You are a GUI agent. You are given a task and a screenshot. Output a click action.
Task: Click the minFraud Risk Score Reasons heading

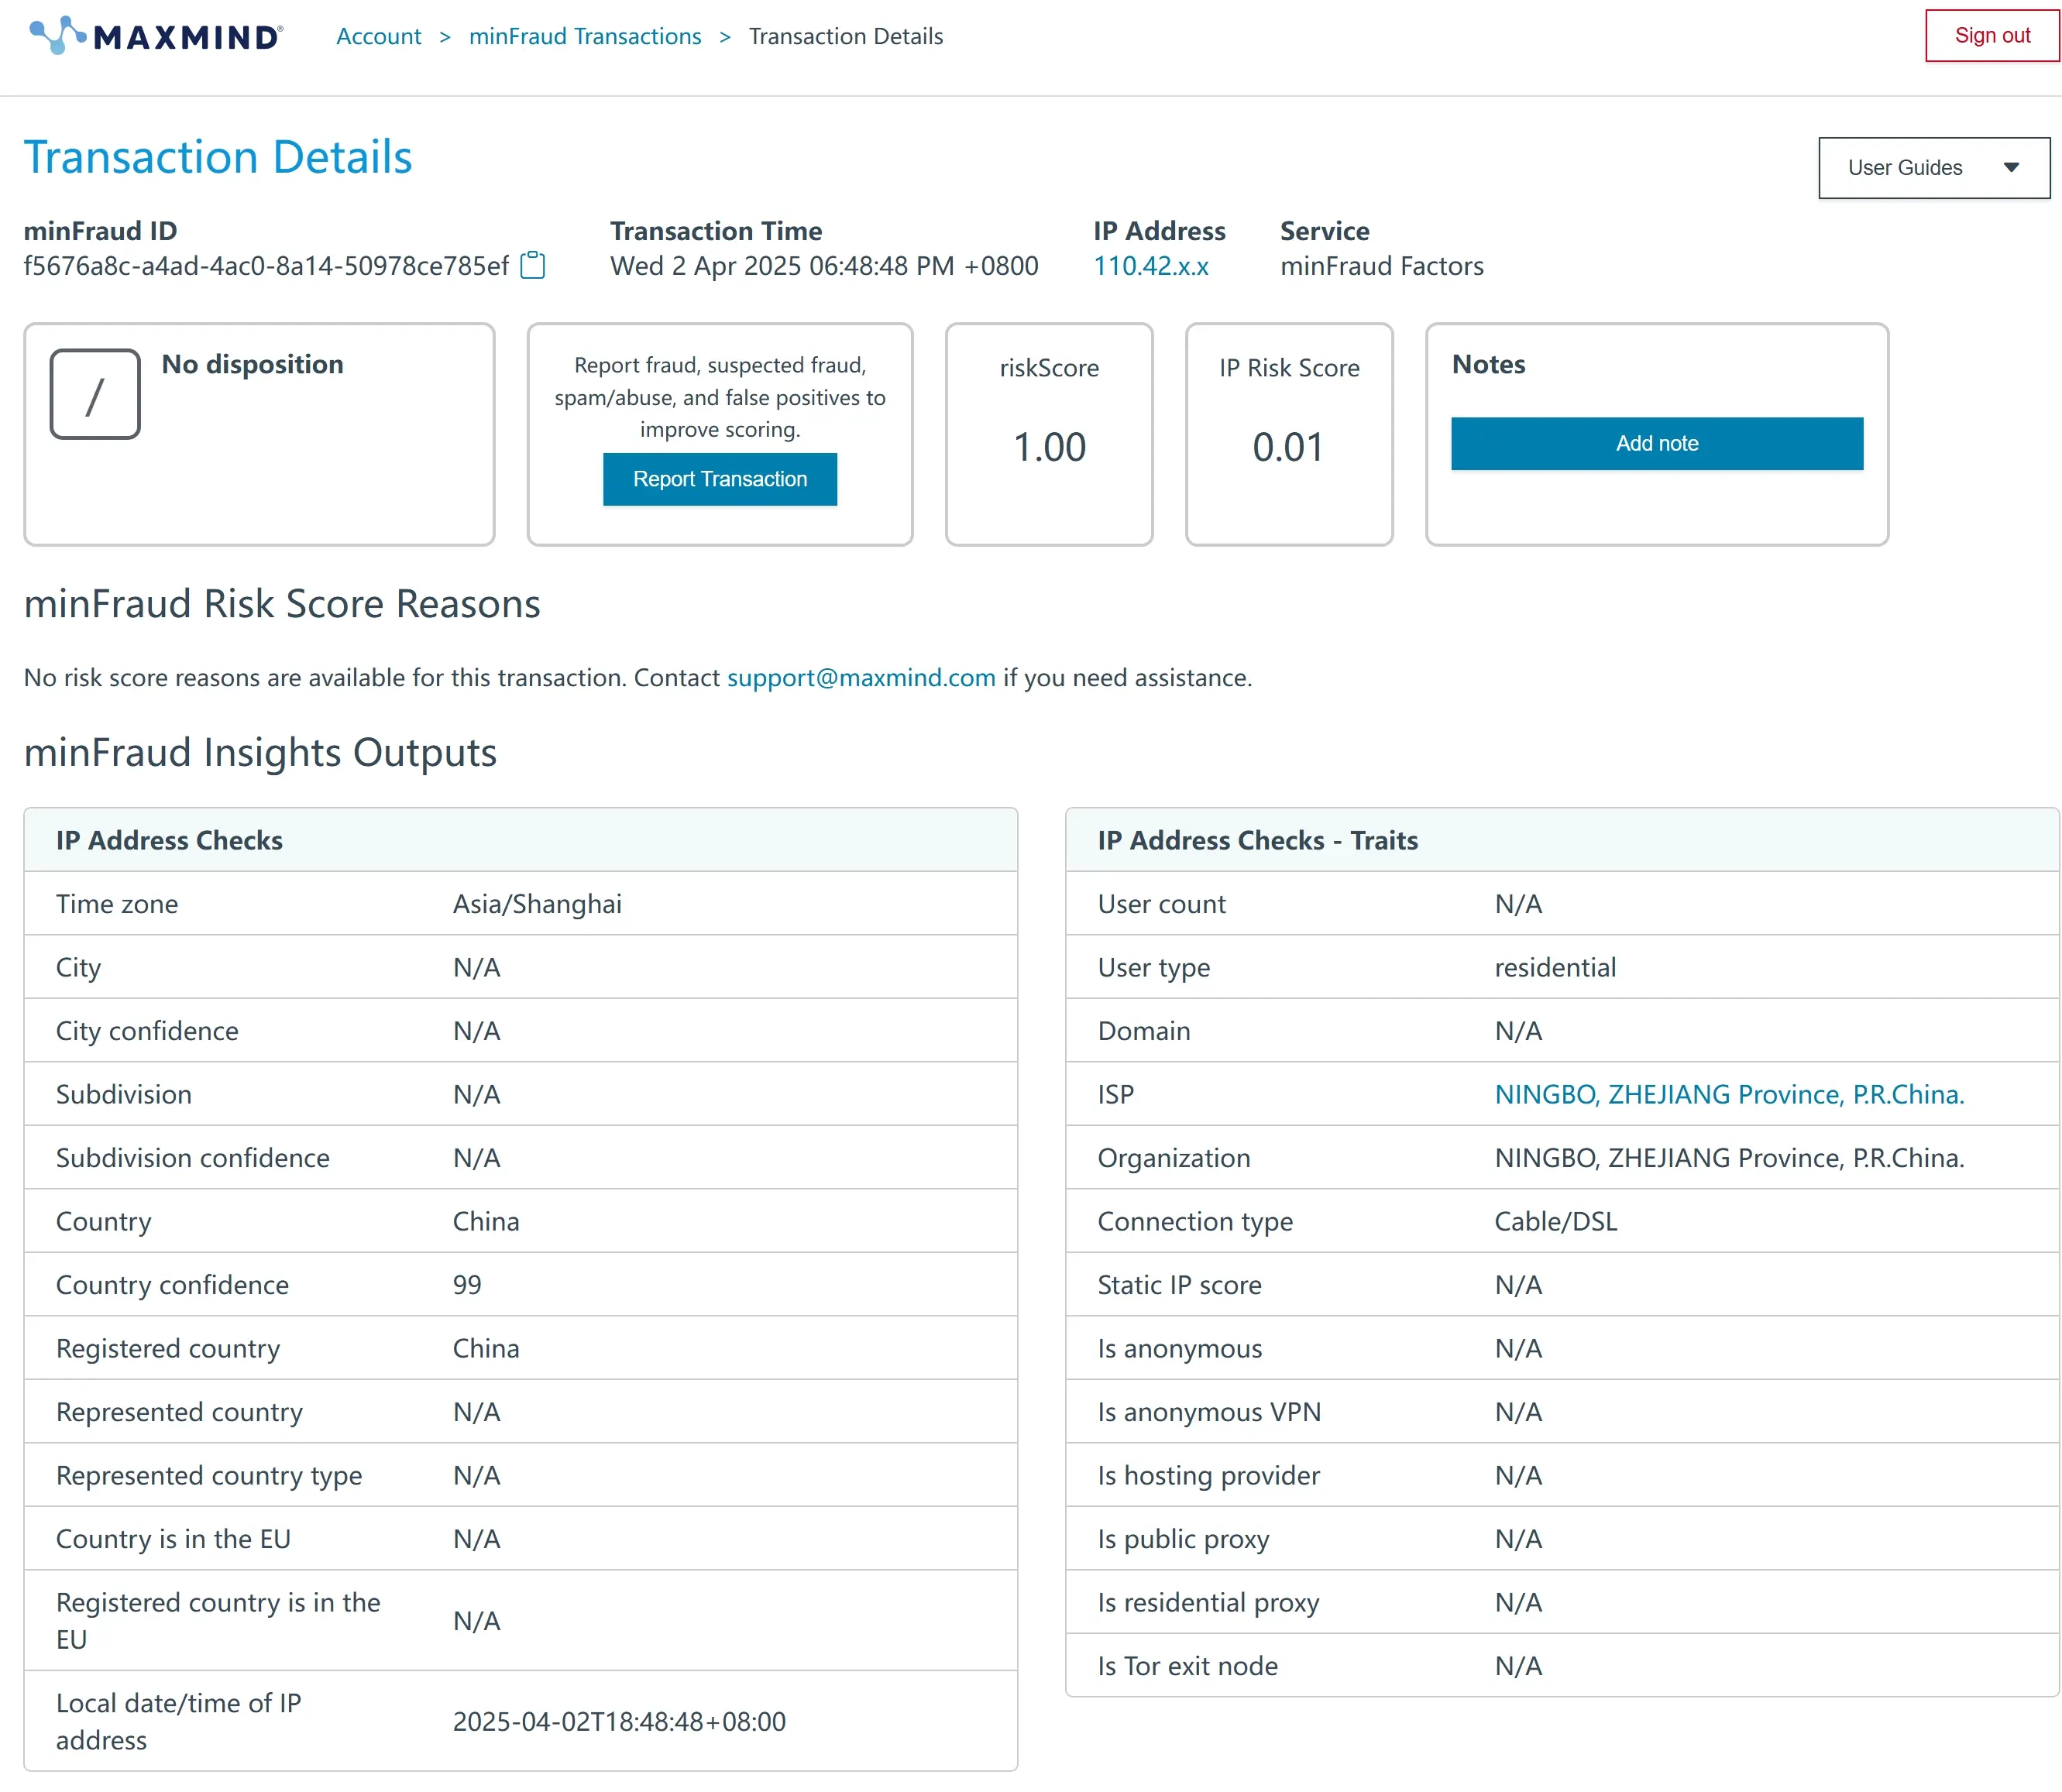pos(282,604)
